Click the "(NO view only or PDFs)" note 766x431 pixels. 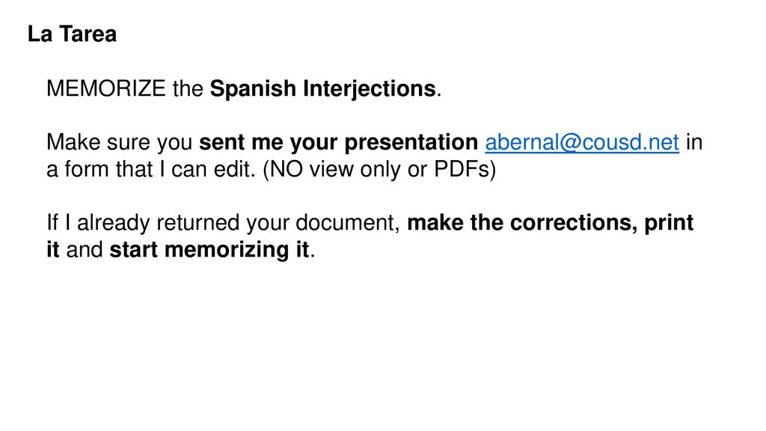tap(379, 170)
